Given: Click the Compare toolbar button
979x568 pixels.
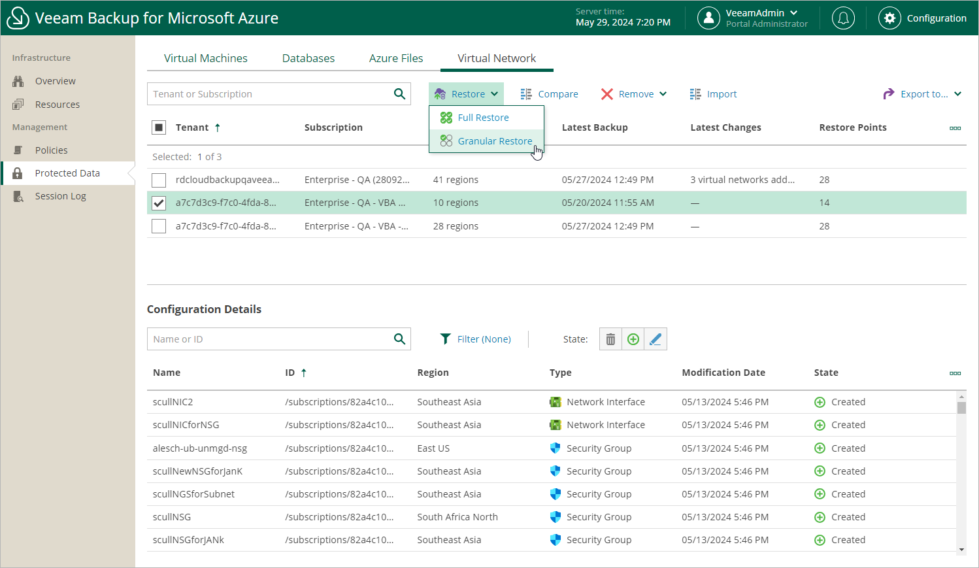Looking at the screenshot, I should [549, 94].
